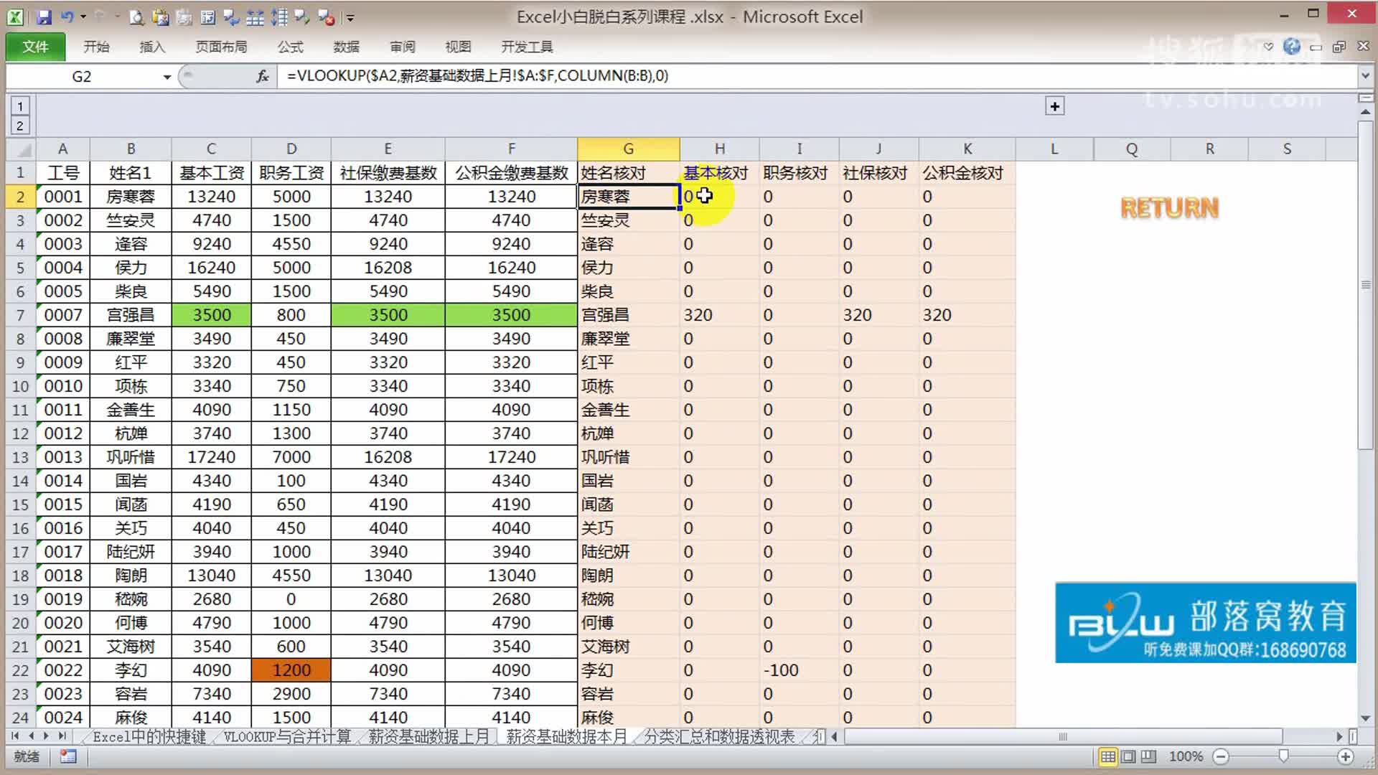The image size is (1378, 775).
Task: Expand the formula bar
Action: click(1365, 76)
